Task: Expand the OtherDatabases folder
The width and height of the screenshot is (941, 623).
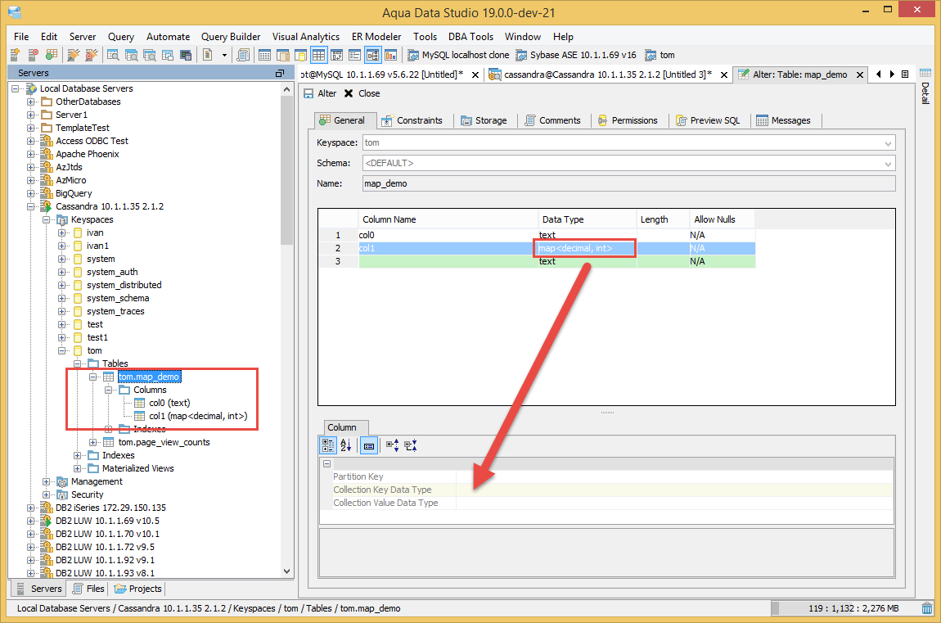Action: (30, 102)
